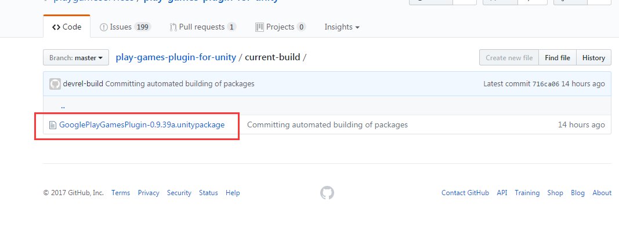The width and height of the screenshot is (619, 238).
Task: Open the devrel-build author link
Action: pos(84,84)
